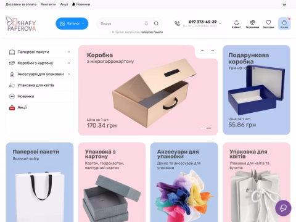
Task: Toggle the UA language switcher
Action: click(x=285, y=4)
